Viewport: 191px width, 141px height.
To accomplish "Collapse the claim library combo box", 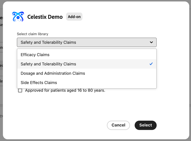I will point(87,42).
